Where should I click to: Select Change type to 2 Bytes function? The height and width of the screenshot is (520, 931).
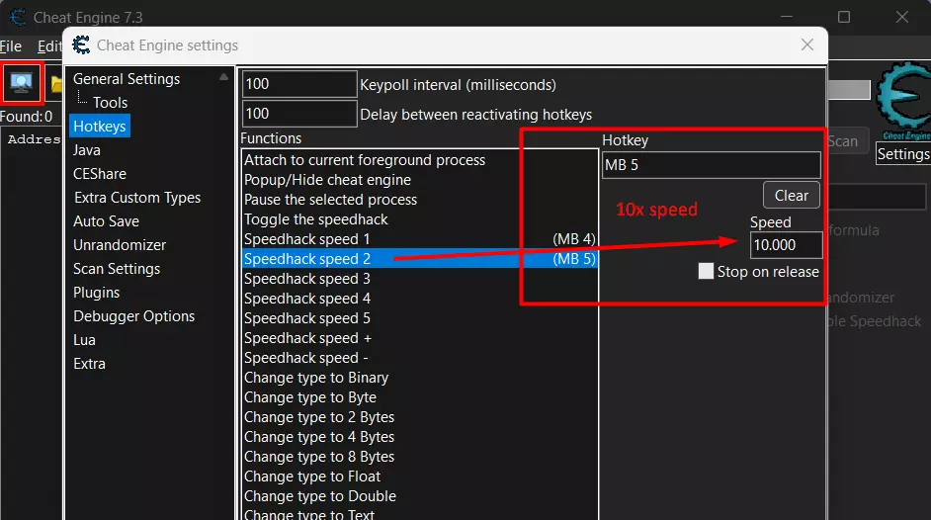click(x=420, y=417)
